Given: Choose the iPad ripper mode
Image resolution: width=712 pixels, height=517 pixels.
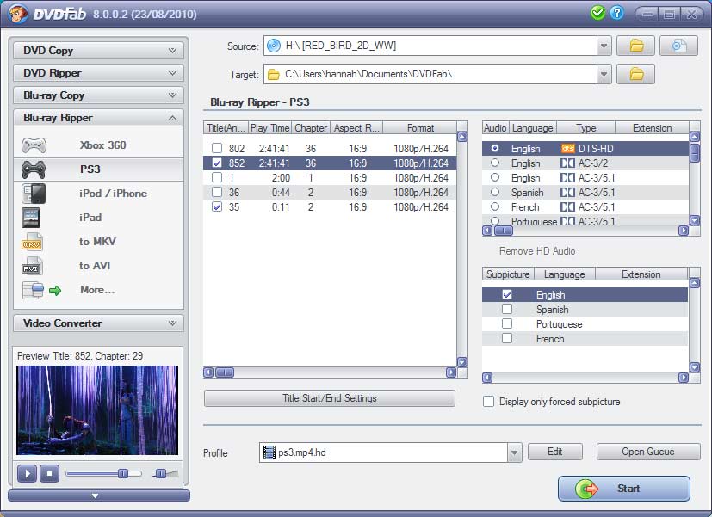Looking at the screenshot, I should (98, 218).
